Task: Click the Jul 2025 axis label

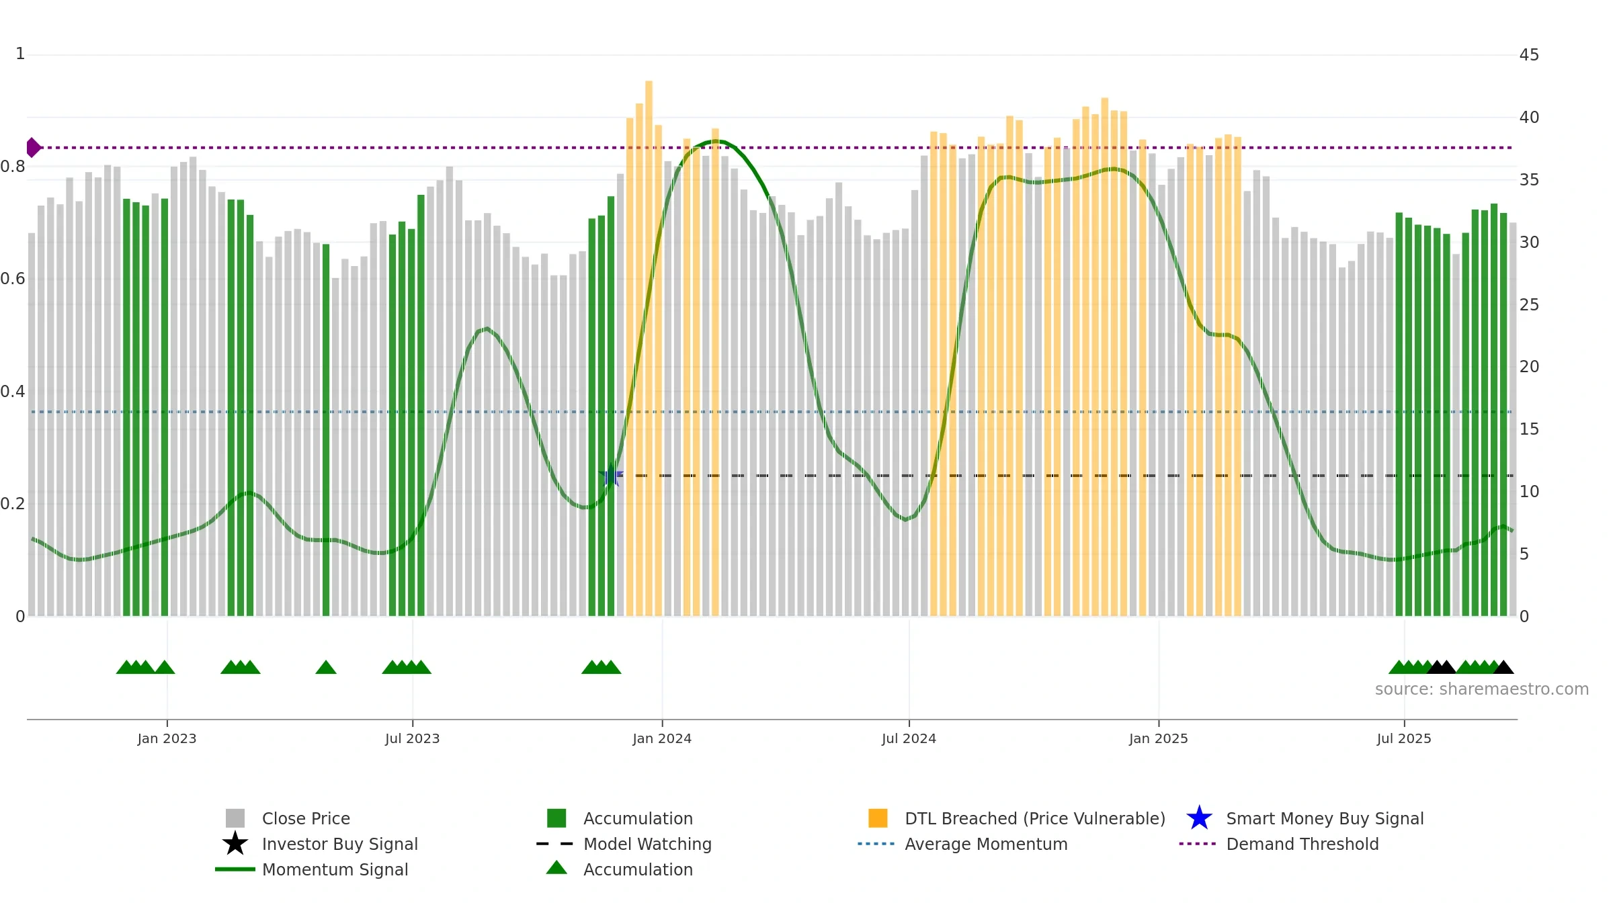Action: 1404,738
